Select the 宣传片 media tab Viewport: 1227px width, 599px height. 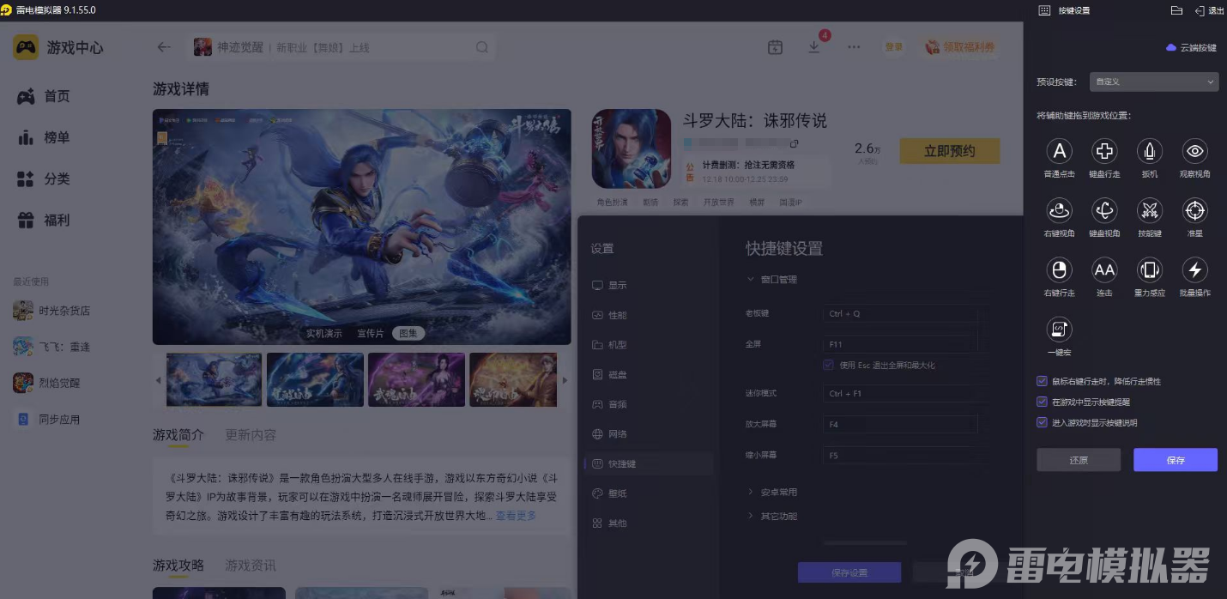point(370,333)
